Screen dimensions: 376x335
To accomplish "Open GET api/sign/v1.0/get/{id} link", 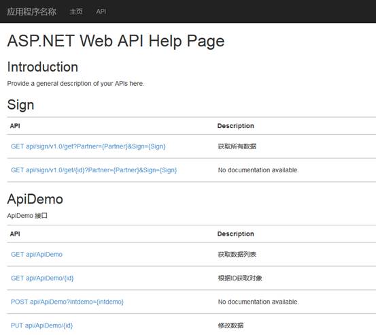I will [94, 170].
